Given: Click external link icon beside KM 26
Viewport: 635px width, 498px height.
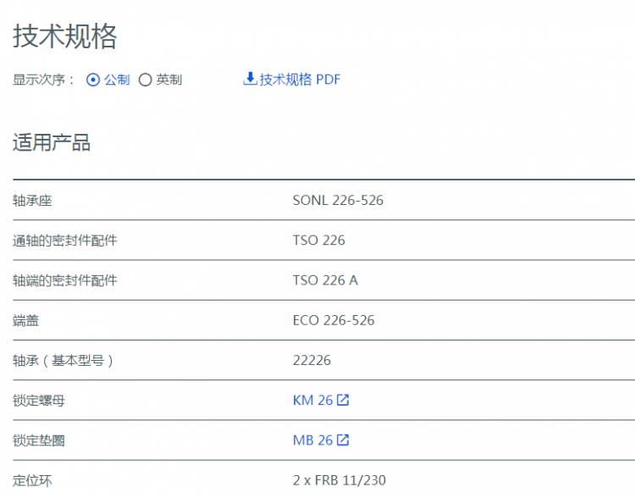Looking at the screenshot, I should (x=343, y=401).
